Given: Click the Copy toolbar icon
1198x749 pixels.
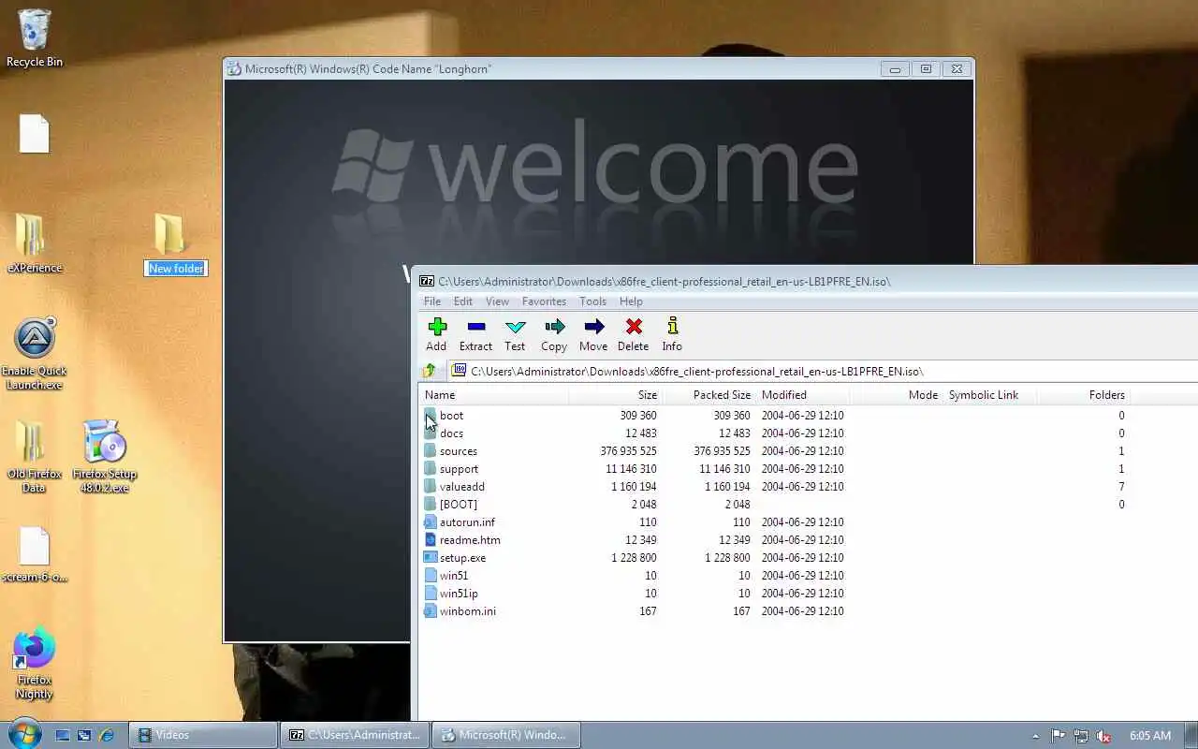Looking at the screenshot, I should [554, 334].
